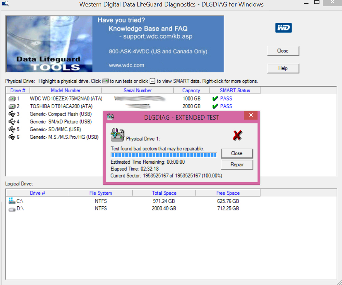Click the view SMART data icon
The width and height of the screenshot is (342, 285).
[153, 81]
